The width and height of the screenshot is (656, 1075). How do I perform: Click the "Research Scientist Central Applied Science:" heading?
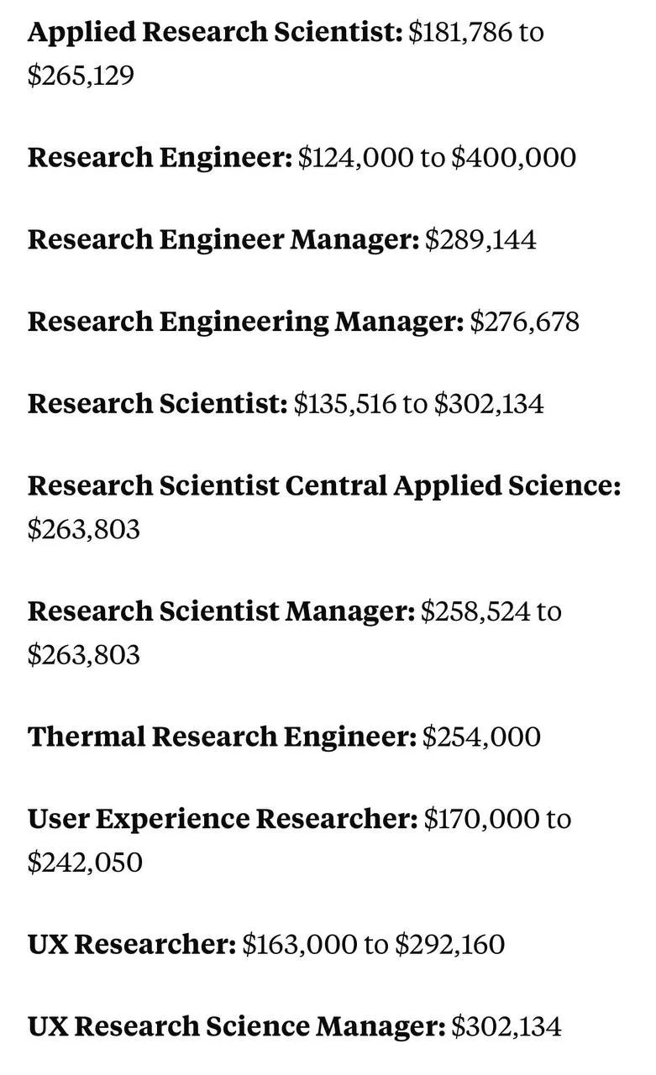(323, 485)
